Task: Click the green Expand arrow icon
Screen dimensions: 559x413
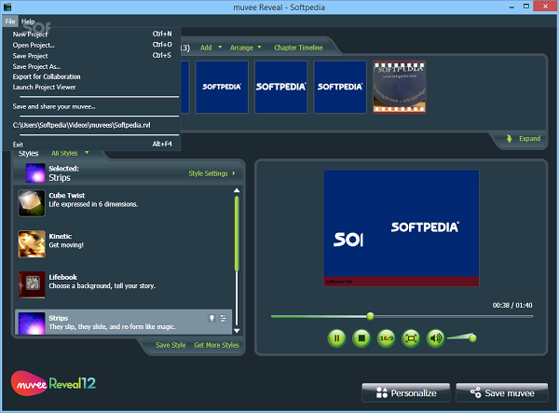Action: pyautogui.click(x=509, y=138)
